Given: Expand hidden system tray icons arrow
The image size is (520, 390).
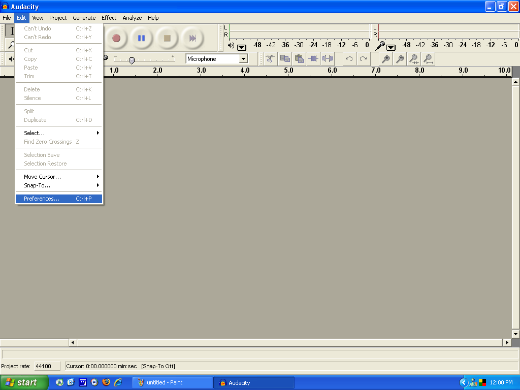Looking at the screenshot, I should [x=463, y=383].
